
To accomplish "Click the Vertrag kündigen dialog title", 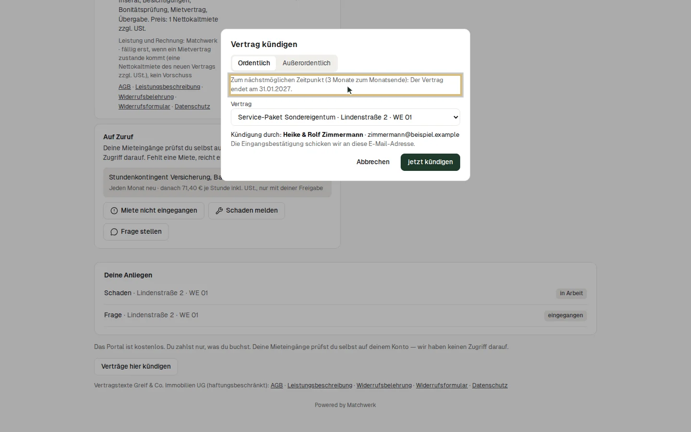I will [x=264, y=45].
